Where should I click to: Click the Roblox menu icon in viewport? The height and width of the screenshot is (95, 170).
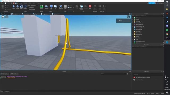point(3,17)
